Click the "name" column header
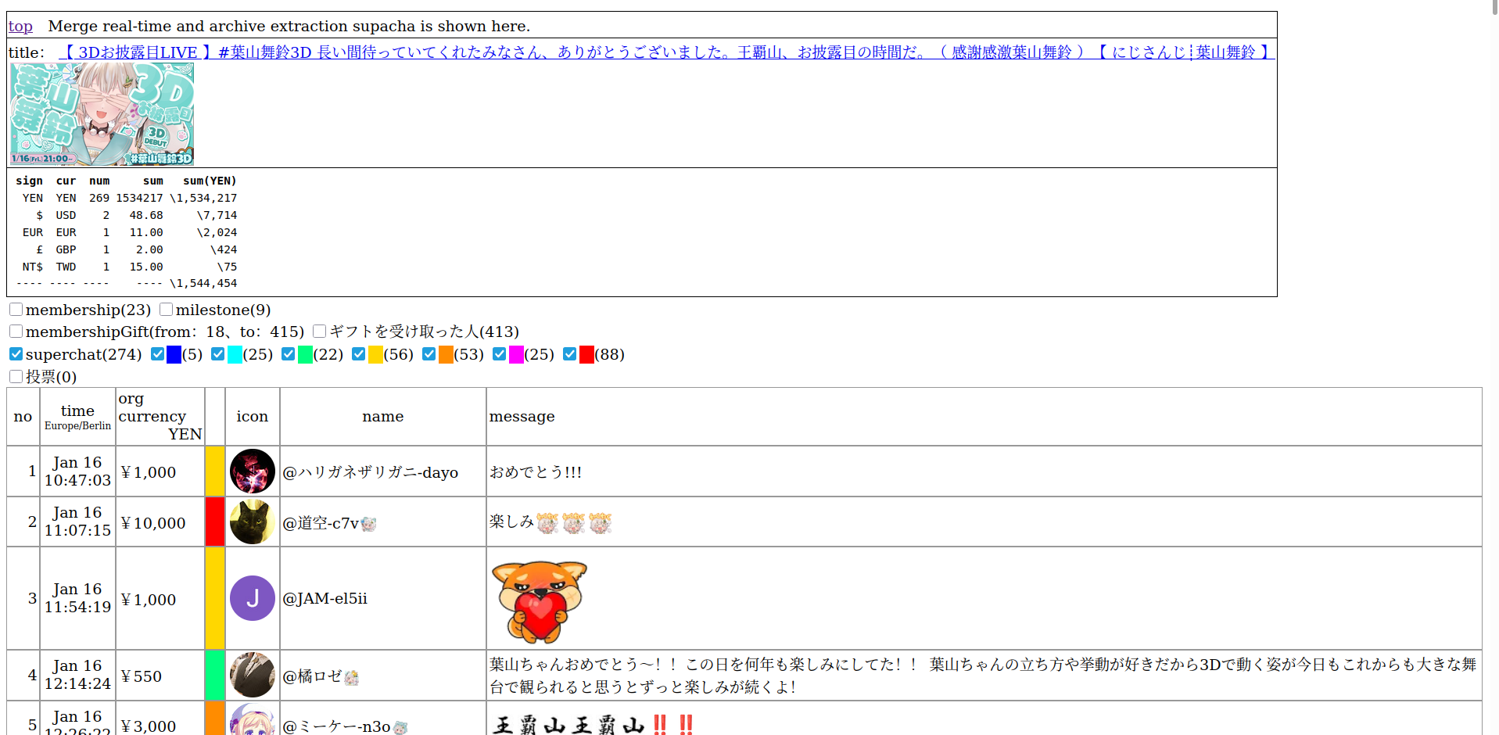This screenshot has height=735, width=1499. pyautogui.click(x=383, y=417)
